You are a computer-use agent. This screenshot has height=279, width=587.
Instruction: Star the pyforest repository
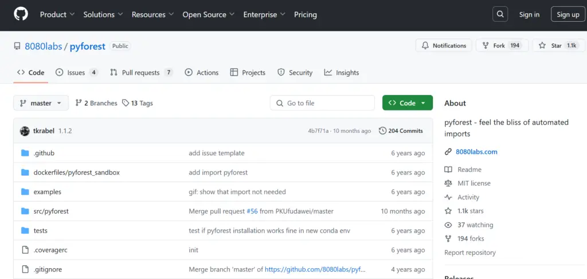point(559,46)
